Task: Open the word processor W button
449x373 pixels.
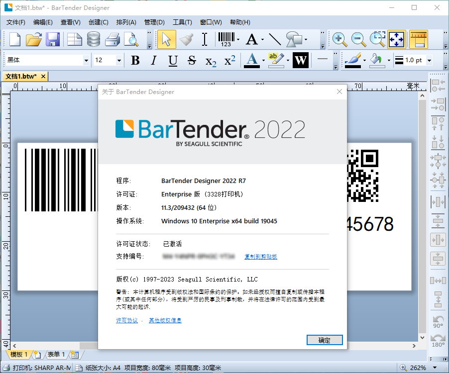Action: tap(300, 60)
